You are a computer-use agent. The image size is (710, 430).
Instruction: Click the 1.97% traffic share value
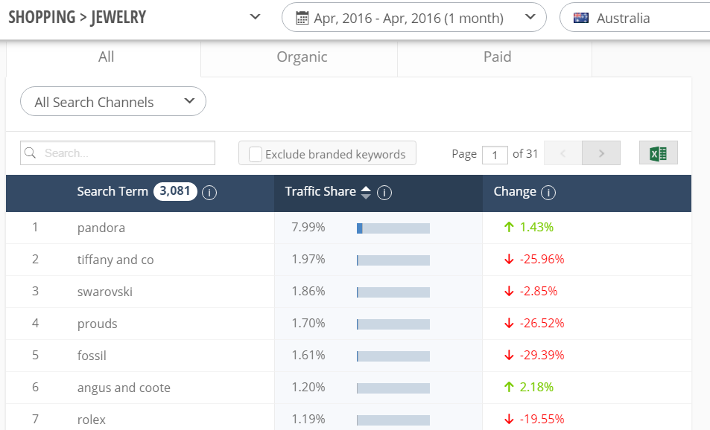tap(308, 259)
